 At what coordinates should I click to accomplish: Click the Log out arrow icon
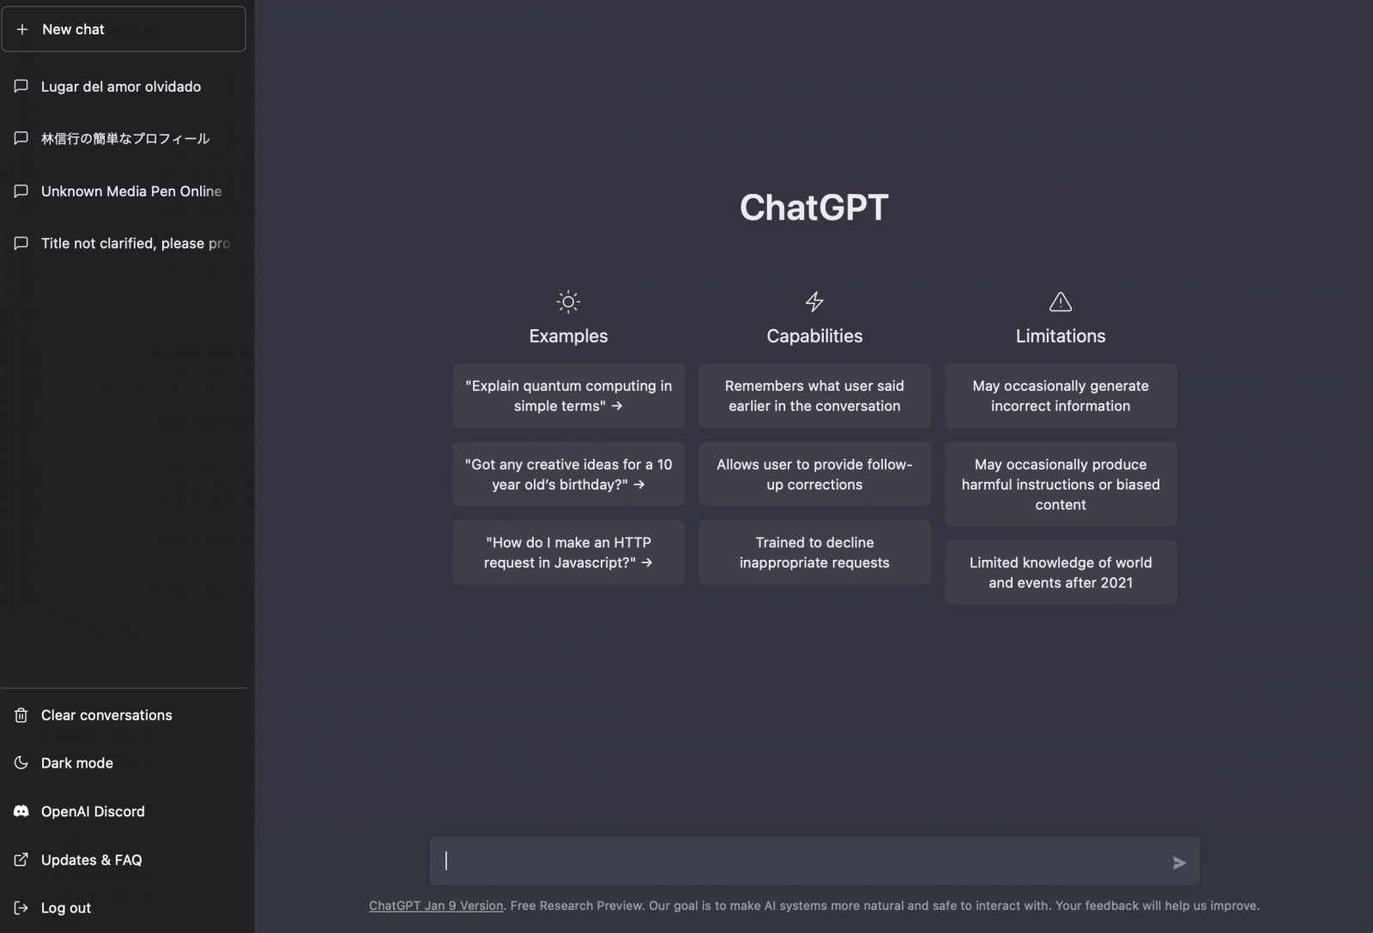click(21, 907)
